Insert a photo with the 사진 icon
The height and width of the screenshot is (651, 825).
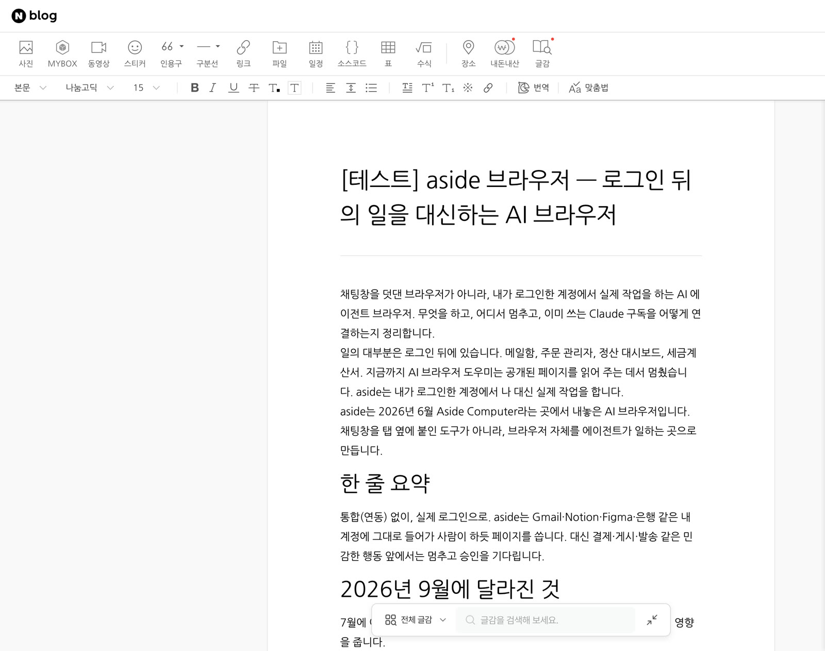click(x=26, y=54)
